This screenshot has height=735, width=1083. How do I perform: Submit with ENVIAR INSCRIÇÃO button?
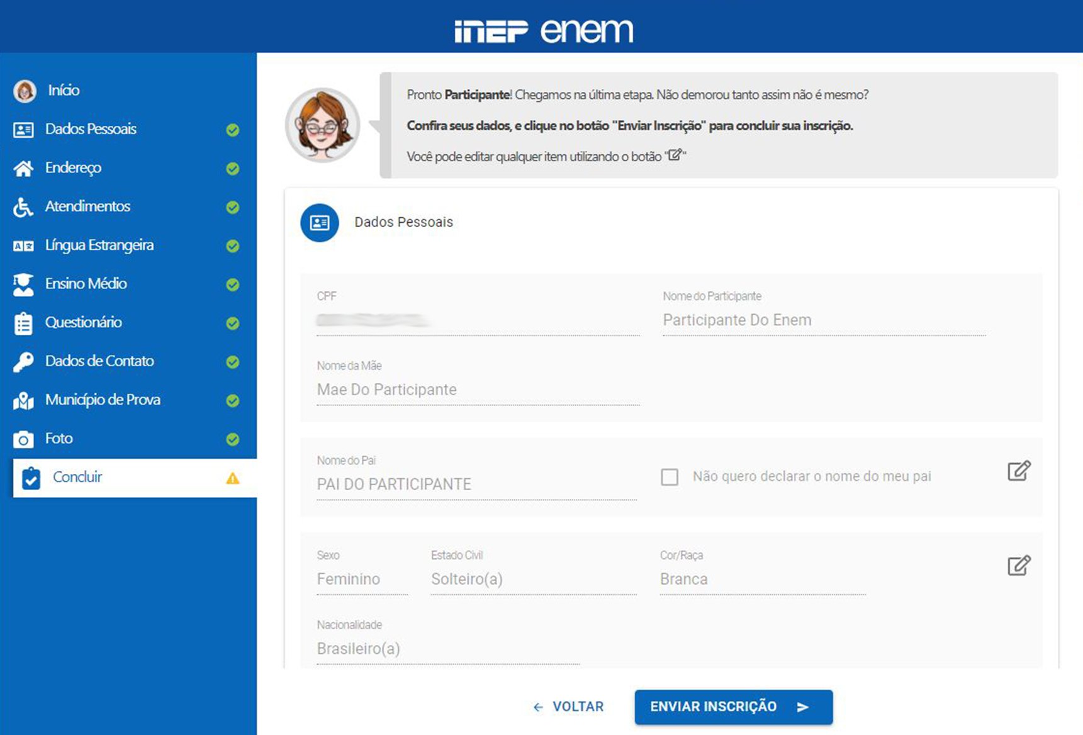(x=734, y=707)
